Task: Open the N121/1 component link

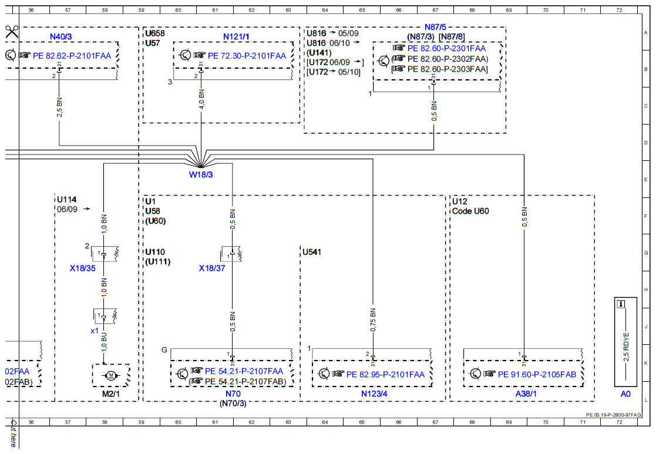Action: pos(236,37)
